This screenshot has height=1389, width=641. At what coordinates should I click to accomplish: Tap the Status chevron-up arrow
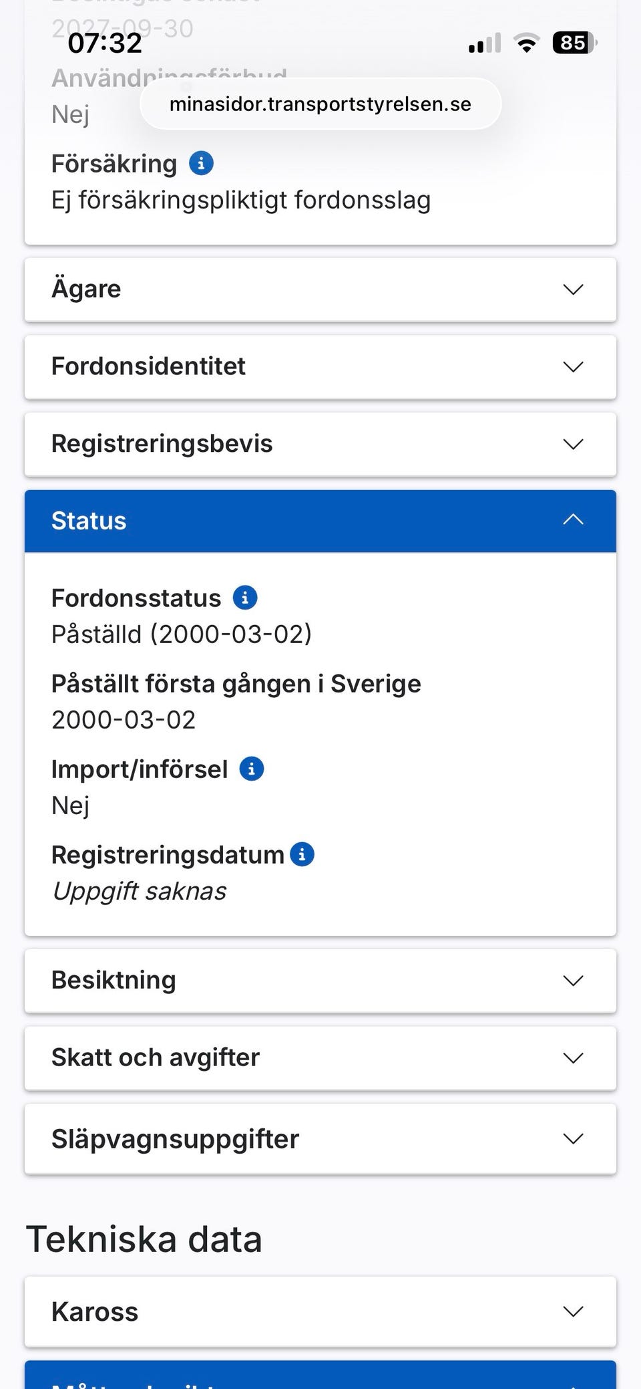[573, 520]
